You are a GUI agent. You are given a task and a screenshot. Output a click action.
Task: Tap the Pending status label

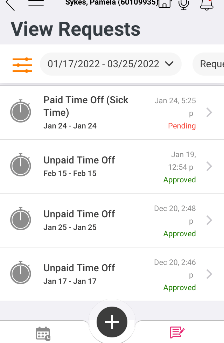click(182, 126)
